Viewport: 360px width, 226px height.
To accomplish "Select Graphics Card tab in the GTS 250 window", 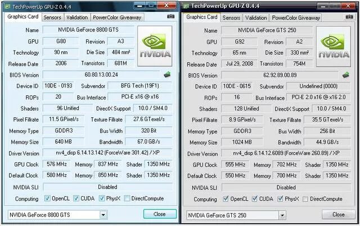I will [202, 17].
